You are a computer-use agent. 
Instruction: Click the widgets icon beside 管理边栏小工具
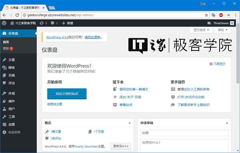tap(173, 89)
